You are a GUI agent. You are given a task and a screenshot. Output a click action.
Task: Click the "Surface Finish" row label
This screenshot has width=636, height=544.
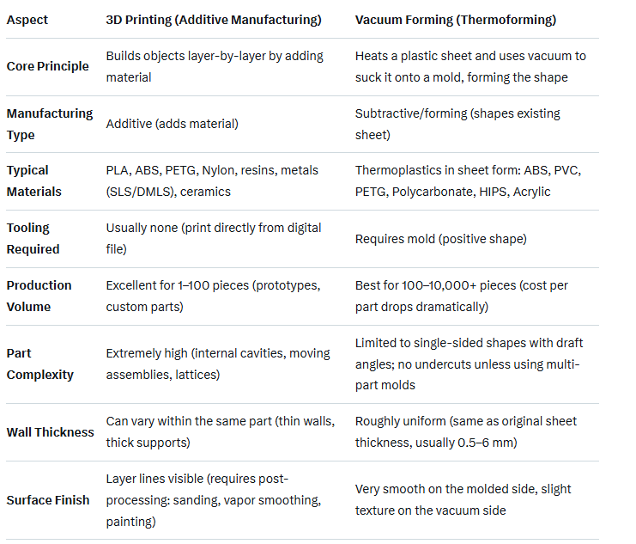coord(48,499)
